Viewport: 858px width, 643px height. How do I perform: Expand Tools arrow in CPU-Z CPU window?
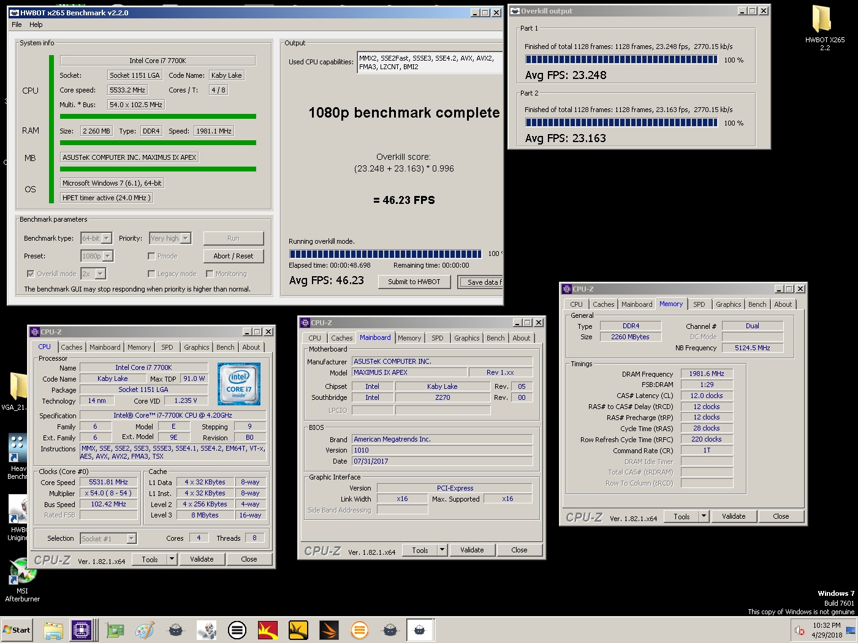172,559
